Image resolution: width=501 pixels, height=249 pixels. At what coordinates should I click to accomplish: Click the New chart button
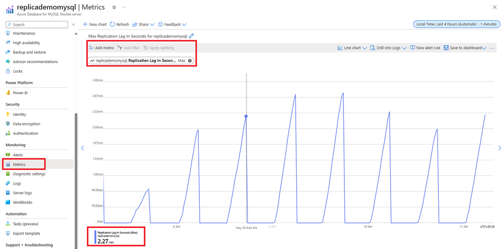(95, 25)
